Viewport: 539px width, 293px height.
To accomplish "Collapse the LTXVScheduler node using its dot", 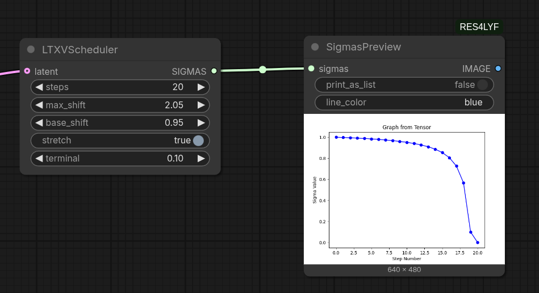I will pos(31,49).
